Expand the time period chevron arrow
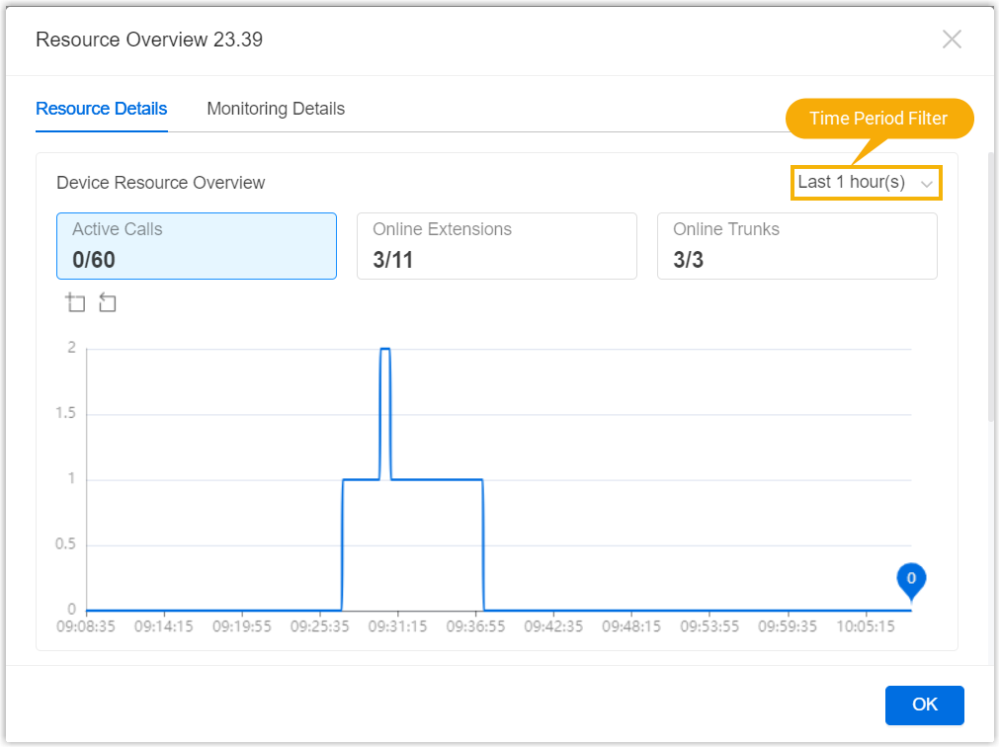The height and width of the screenshot is (748, 1000). tap(927, 184)
